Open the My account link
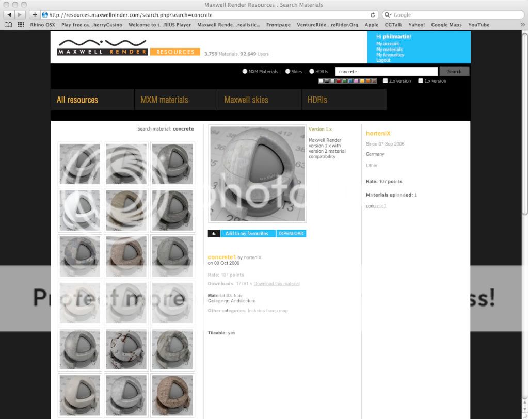Viewport: 528px width, 419px height. tap(388, 44)
